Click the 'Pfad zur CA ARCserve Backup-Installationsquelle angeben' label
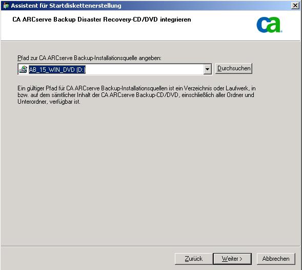This screenshot has width=302, height=270. 89,58
